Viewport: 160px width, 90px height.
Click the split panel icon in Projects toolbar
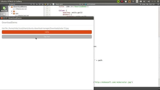click(x=40, y=4)
